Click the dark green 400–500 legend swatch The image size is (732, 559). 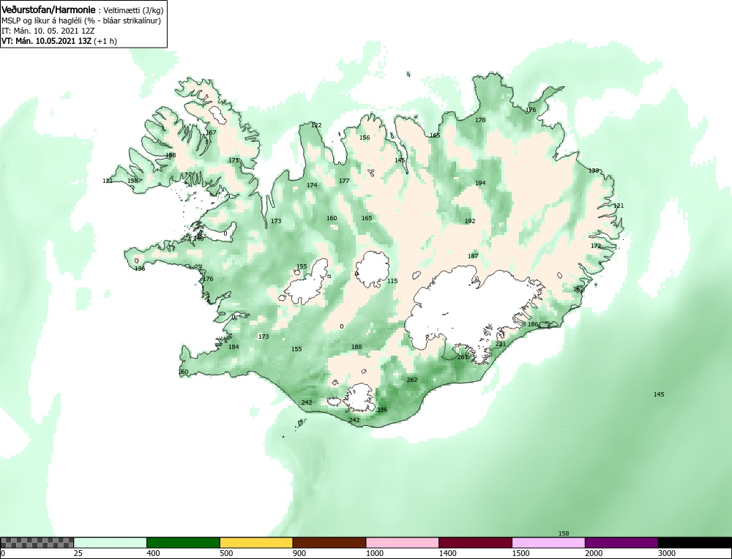click(183, 542)
